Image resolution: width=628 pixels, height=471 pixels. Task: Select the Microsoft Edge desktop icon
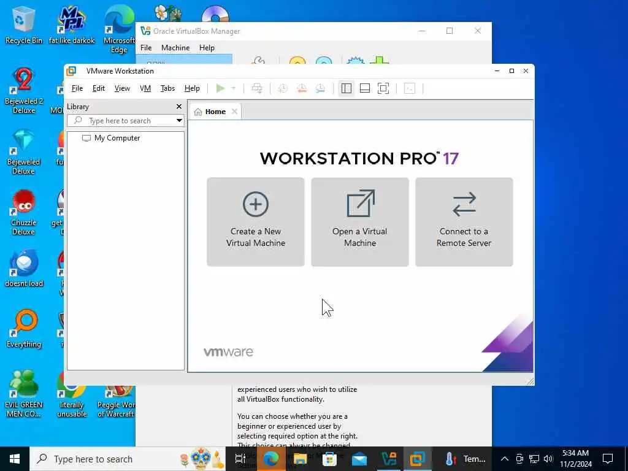(119, 30)
